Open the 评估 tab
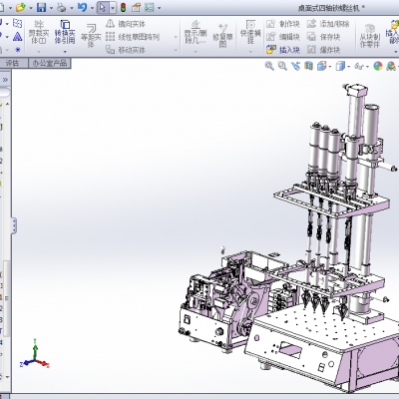The height and width of the screenshot is (399, 399). (x=12, y=63)
